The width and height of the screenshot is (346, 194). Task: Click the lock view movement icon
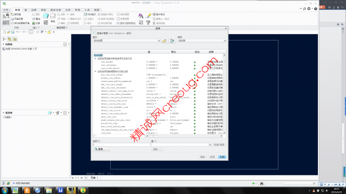(x=6, y=19)
